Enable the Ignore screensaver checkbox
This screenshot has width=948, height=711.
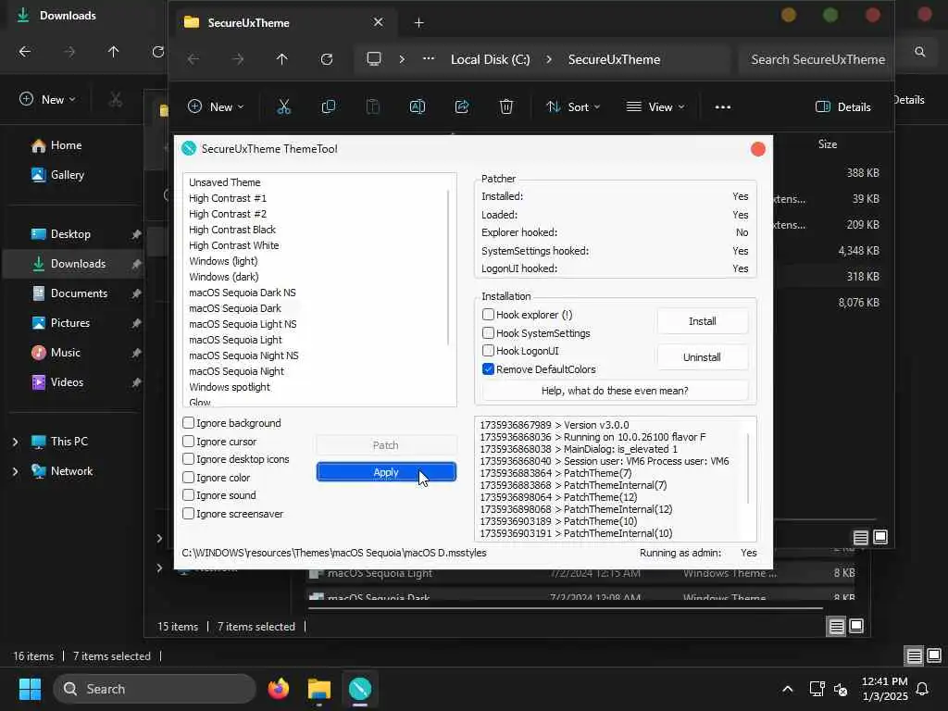[188, 513]
